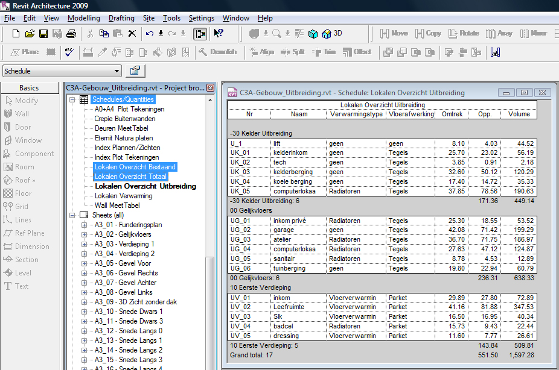The width and height of the screenshot is (559, 370).
Task: Expand the A3_05 - Gevel Voor sheet
Action: (84, 263)
